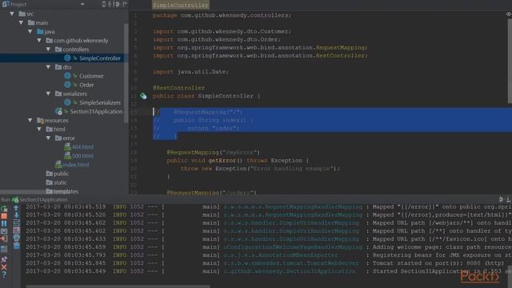Click class icon beside Order
This screenshot has height=288, width=512.
67,85
